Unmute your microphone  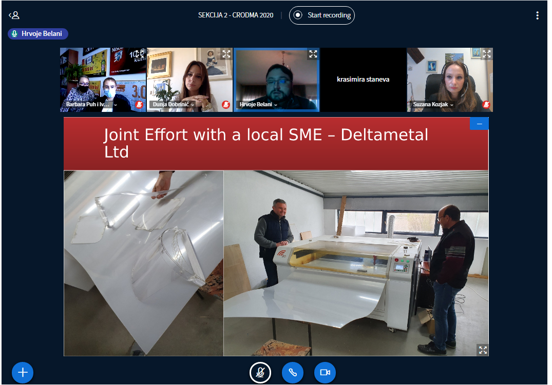[260, 372]
